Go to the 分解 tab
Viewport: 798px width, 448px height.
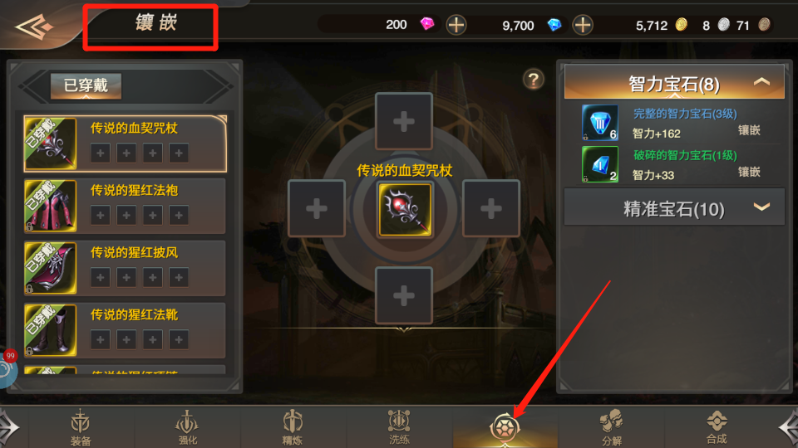click(x=611, y=428)
